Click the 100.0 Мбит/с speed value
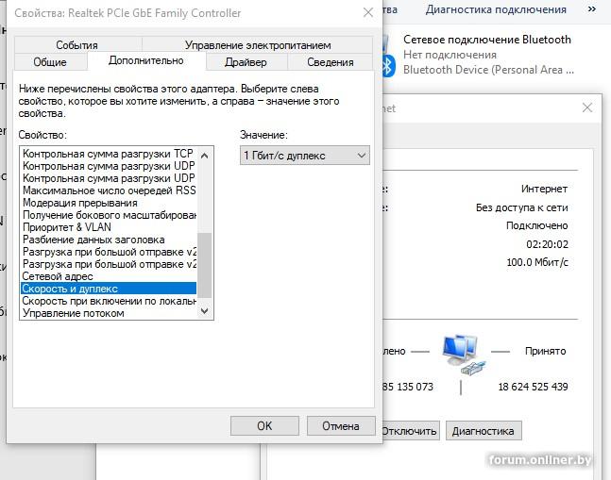Image resolution: width=611 pixels, height=480 pixels. [537, 262]
